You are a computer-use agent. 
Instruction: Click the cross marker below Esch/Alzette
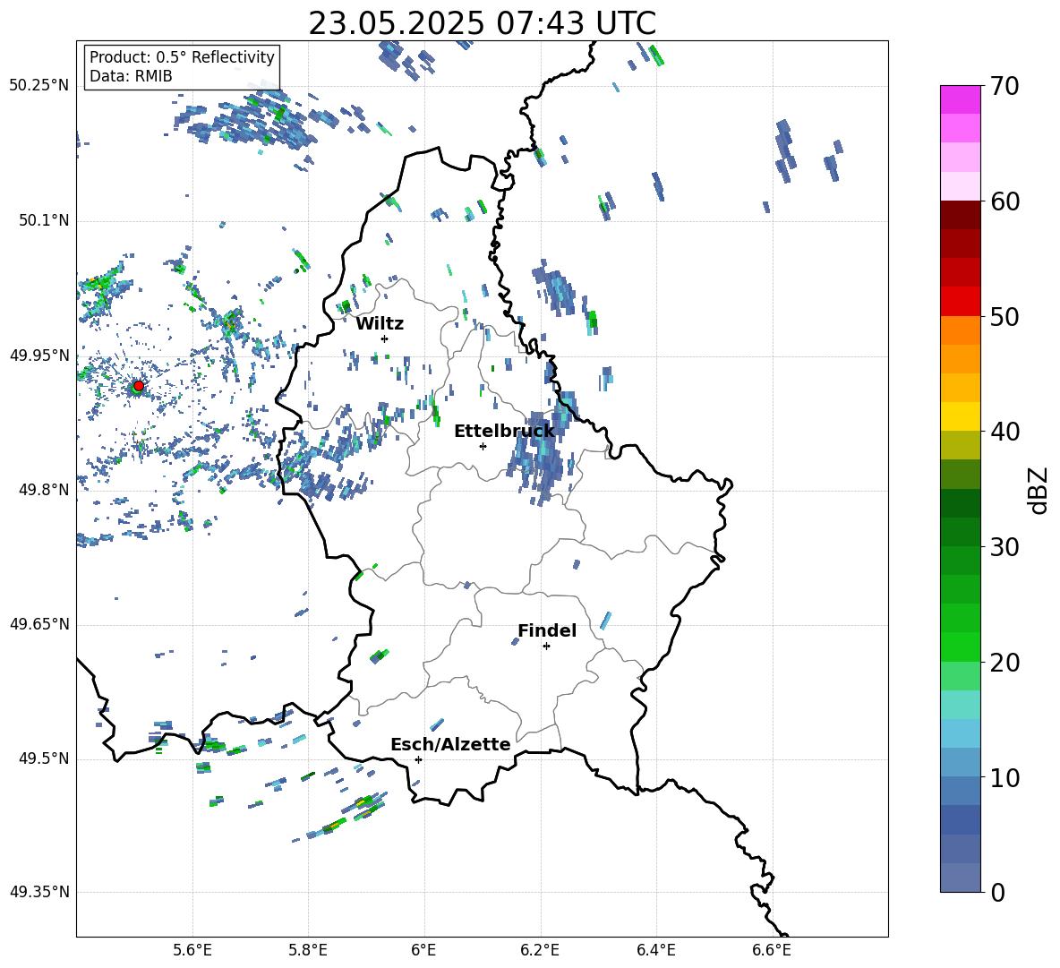click(418, 759)
